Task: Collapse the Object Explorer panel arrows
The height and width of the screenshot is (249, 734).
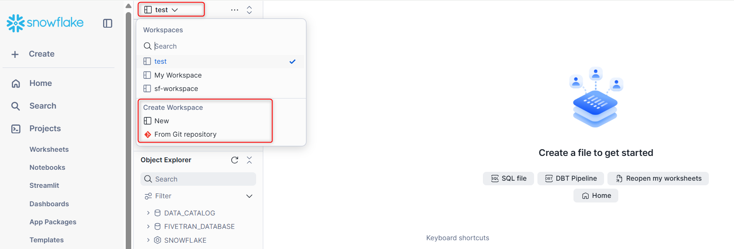Action: click(x=249, y=160)
